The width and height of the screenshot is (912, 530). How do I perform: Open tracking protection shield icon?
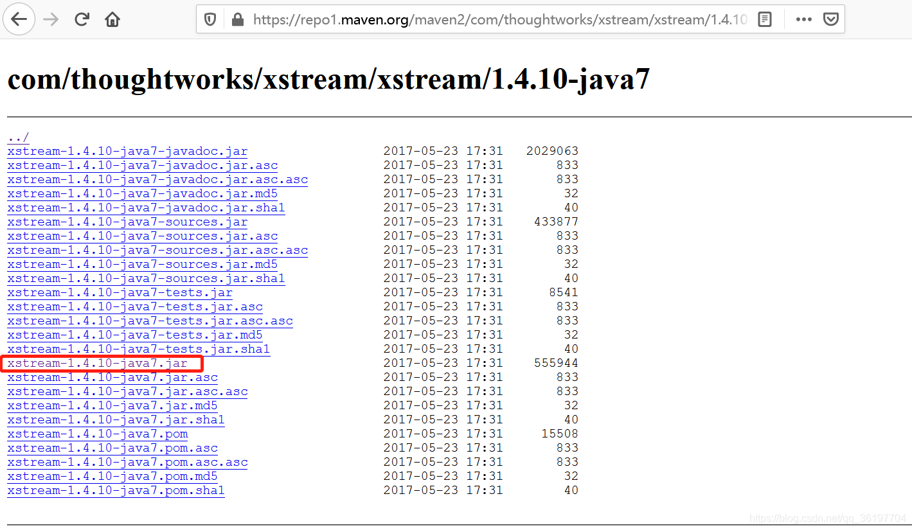point(210,19)
